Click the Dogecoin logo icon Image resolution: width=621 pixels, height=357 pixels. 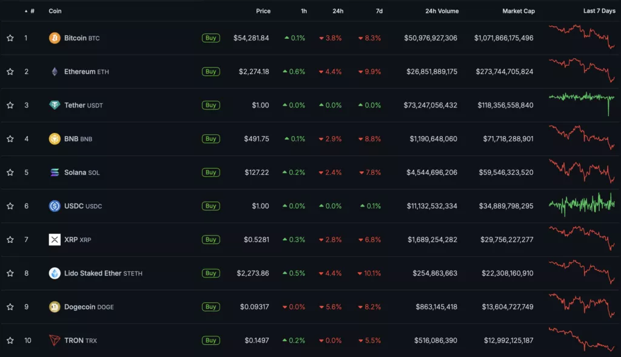[55, 307]
